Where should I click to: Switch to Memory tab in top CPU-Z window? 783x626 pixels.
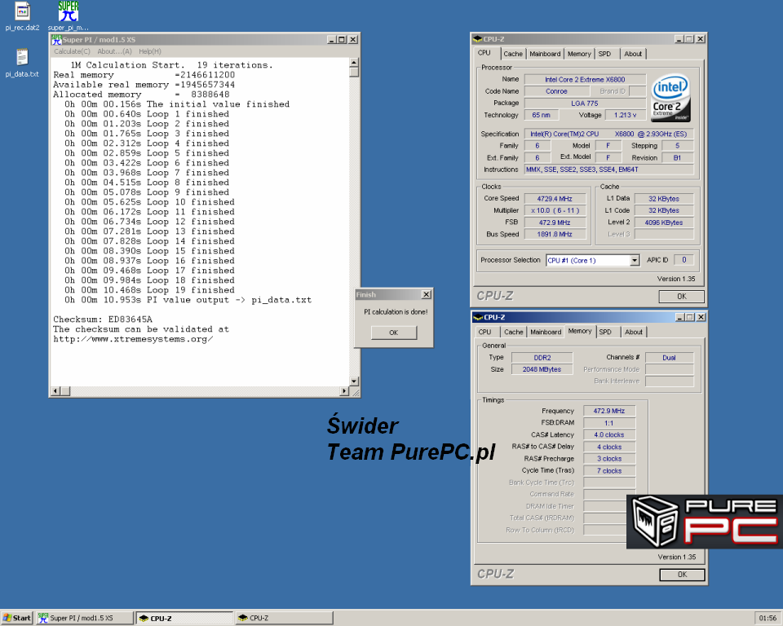pyautogui.click(x=579, y=54)
